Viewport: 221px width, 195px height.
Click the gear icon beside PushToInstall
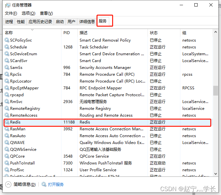pyautogui.click(x=7, y=163)
